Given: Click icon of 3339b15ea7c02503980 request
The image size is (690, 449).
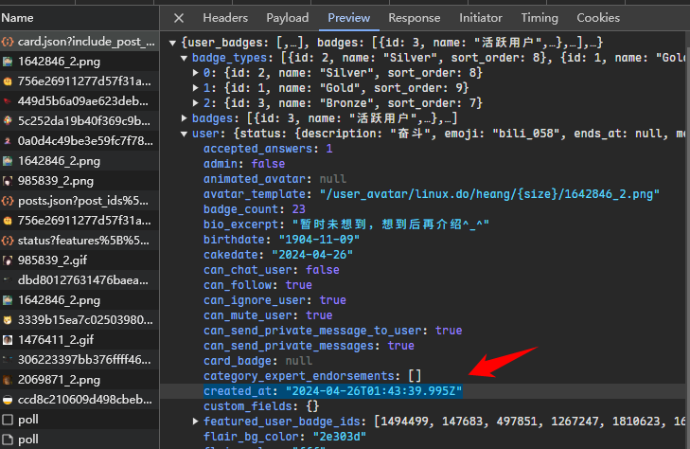Looking at the screenshot, I should (x=8, y=320).
